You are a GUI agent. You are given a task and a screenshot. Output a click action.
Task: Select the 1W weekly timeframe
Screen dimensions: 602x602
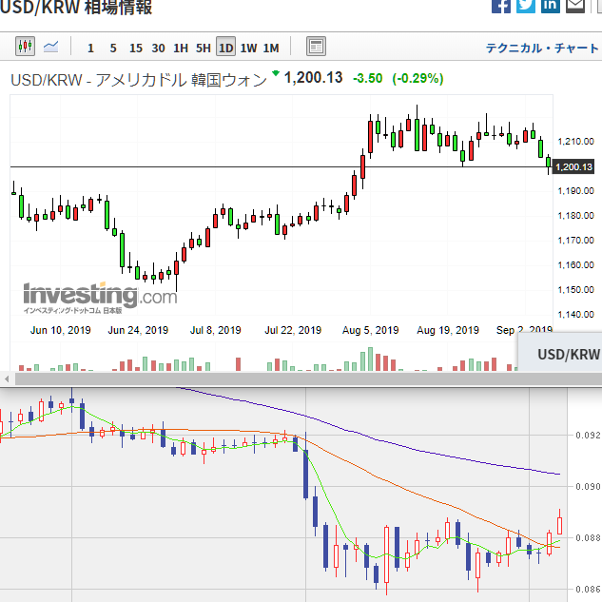pos(248,48)
